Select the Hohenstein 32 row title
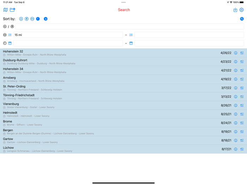The image size is (247, 185). [13, 51]
